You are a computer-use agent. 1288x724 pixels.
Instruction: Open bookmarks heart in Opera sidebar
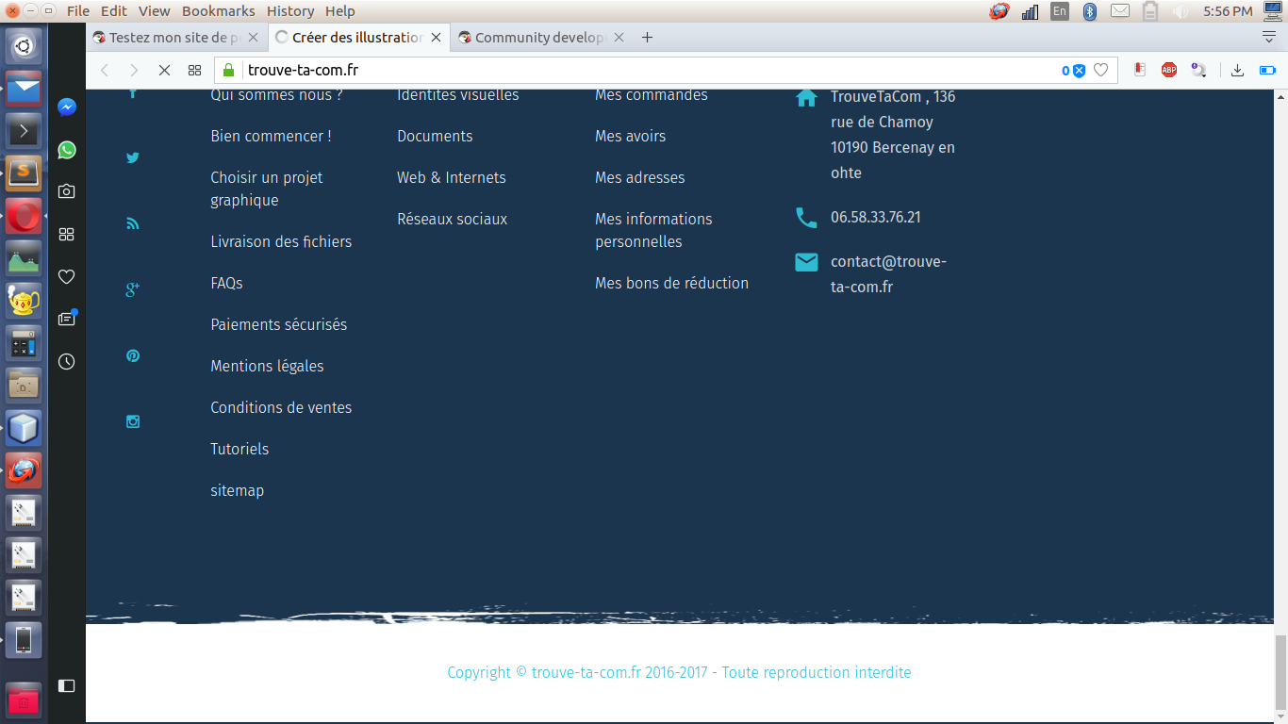66,276
